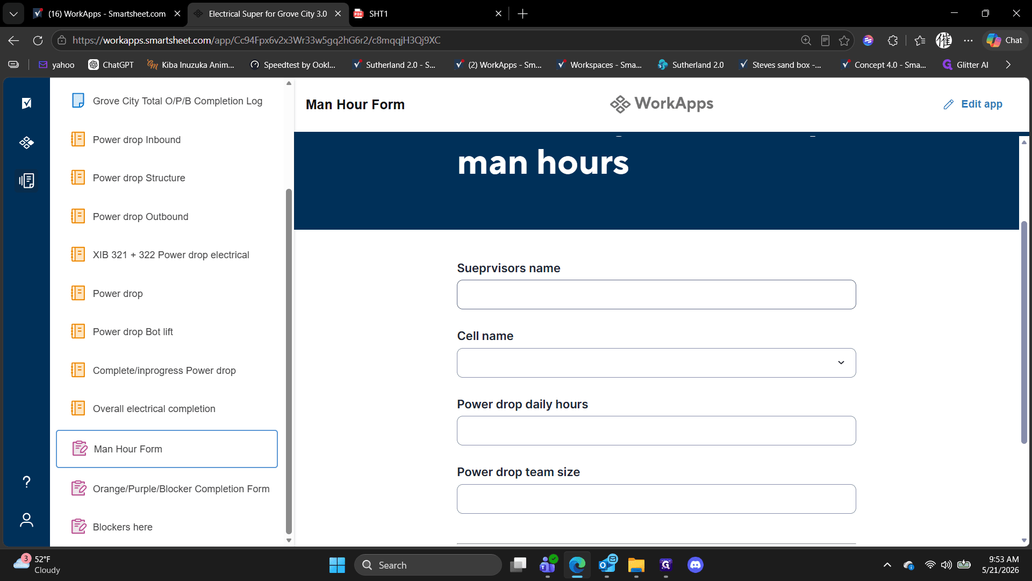Screen dimensions: 1032x581
Task: Open the browser tab list chevron
Action: 13,14
